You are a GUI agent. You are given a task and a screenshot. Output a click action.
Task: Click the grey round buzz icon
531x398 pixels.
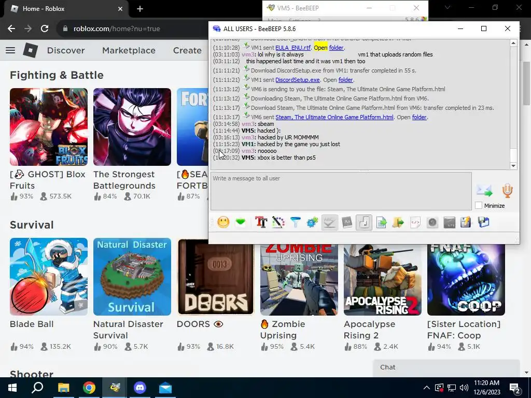[432, 222]
